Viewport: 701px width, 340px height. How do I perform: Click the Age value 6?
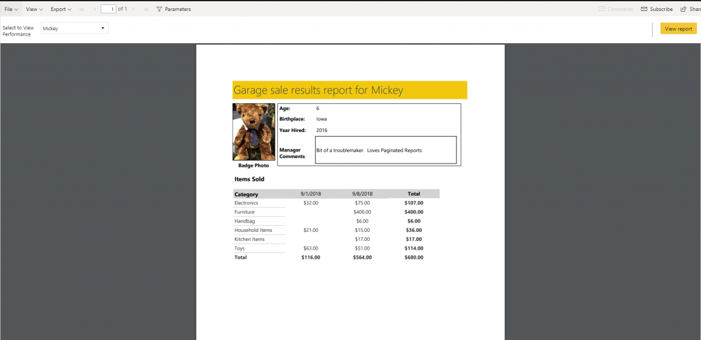point(318,109)
